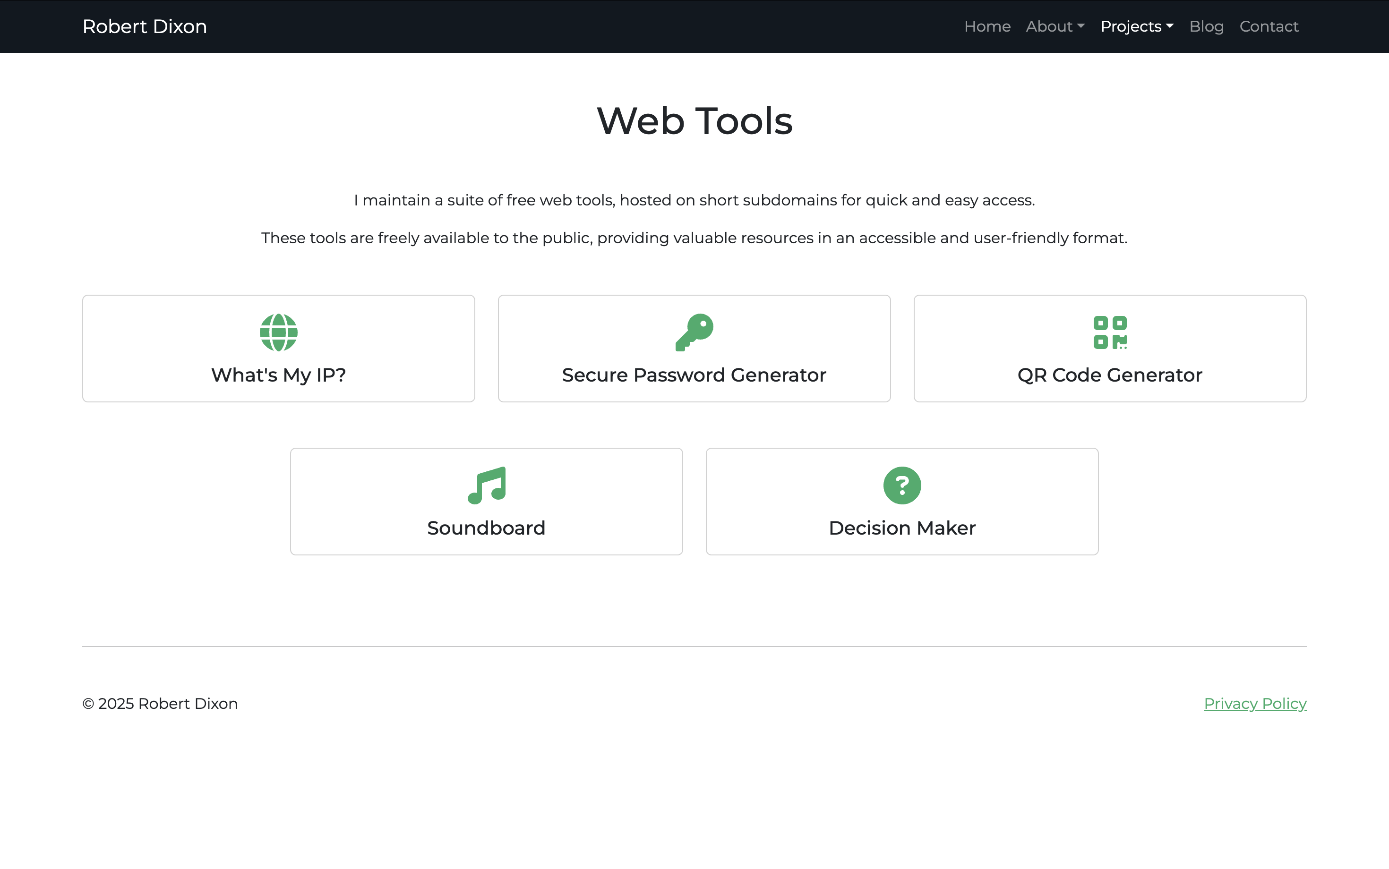Open the Contact nav item
This screenshot has height=869, width=1389.
[x=1269, y=26]
